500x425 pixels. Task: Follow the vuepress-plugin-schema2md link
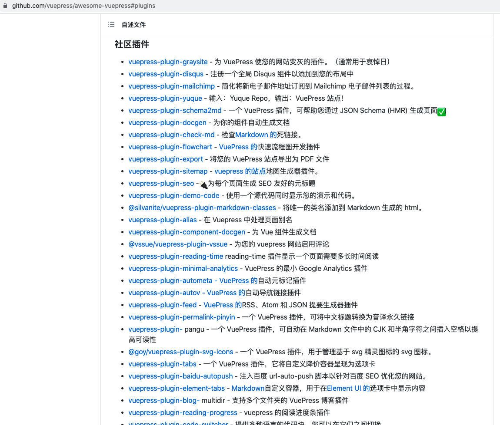[x=175, y=110]
